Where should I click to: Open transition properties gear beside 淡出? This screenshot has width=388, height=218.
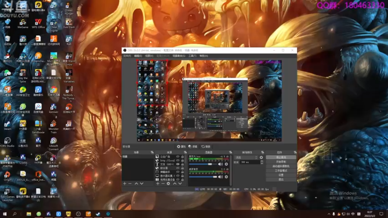pos(261,157)
